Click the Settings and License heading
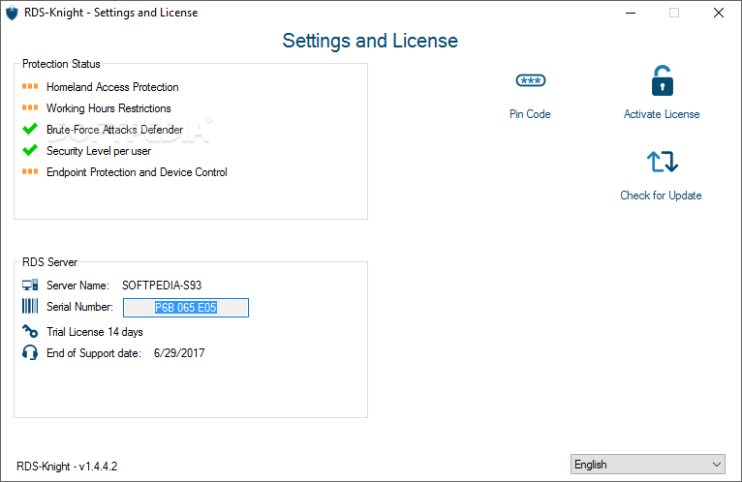Image resolution: width=742 pixels, height=482 pixels. coord(370,41)
